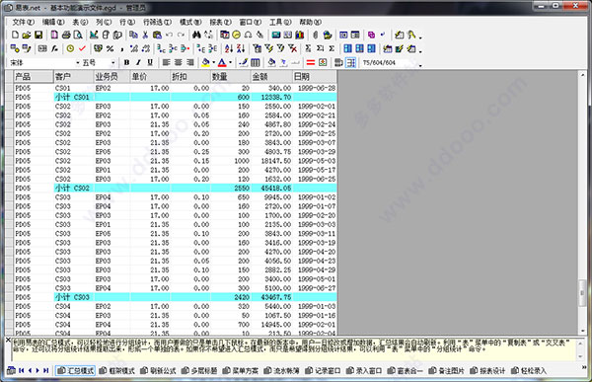Expand the second toolbar row overflow arrow
Image resolution: width=592 pixels, height=382 pixels.
(x=420, y=50)
